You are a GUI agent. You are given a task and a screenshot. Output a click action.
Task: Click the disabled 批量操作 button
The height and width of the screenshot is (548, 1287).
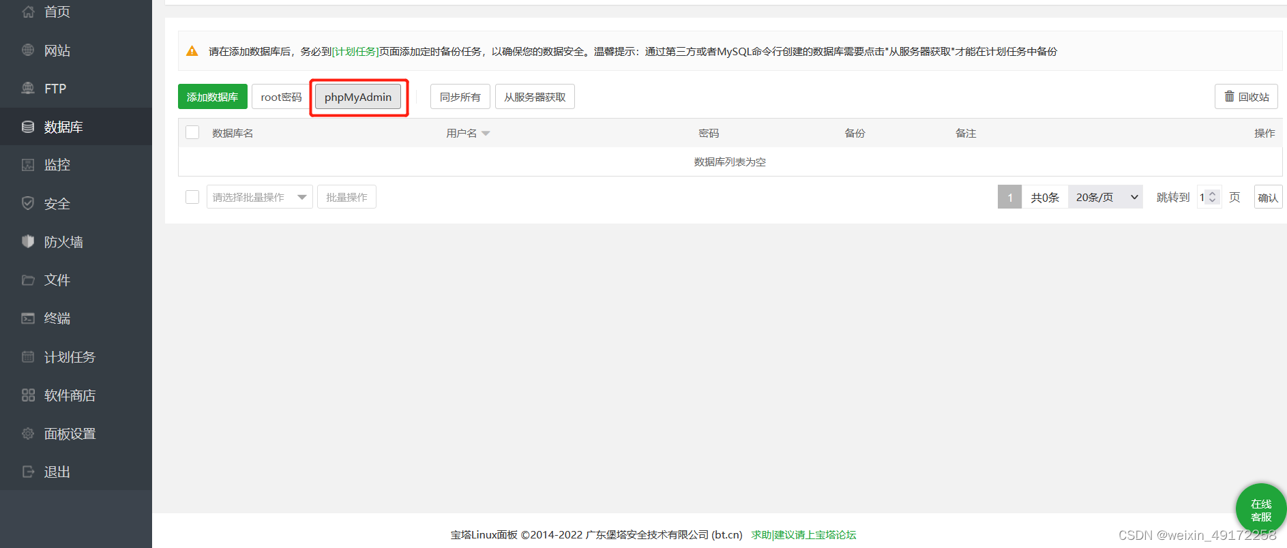346,197
